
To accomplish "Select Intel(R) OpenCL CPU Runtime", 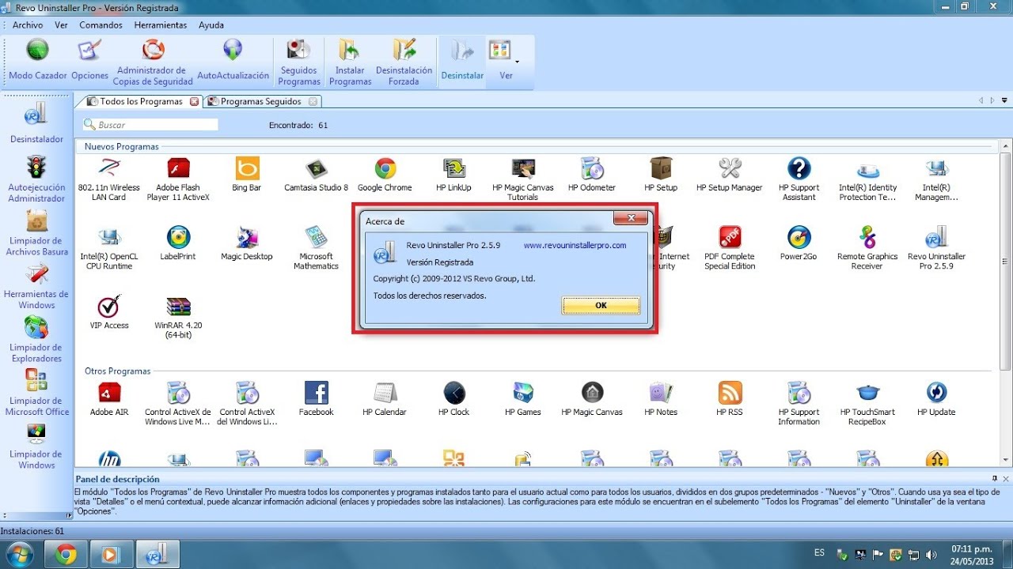I will pos(108,247).
